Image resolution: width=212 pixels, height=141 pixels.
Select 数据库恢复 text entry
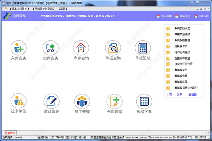(x=181, y=76)
